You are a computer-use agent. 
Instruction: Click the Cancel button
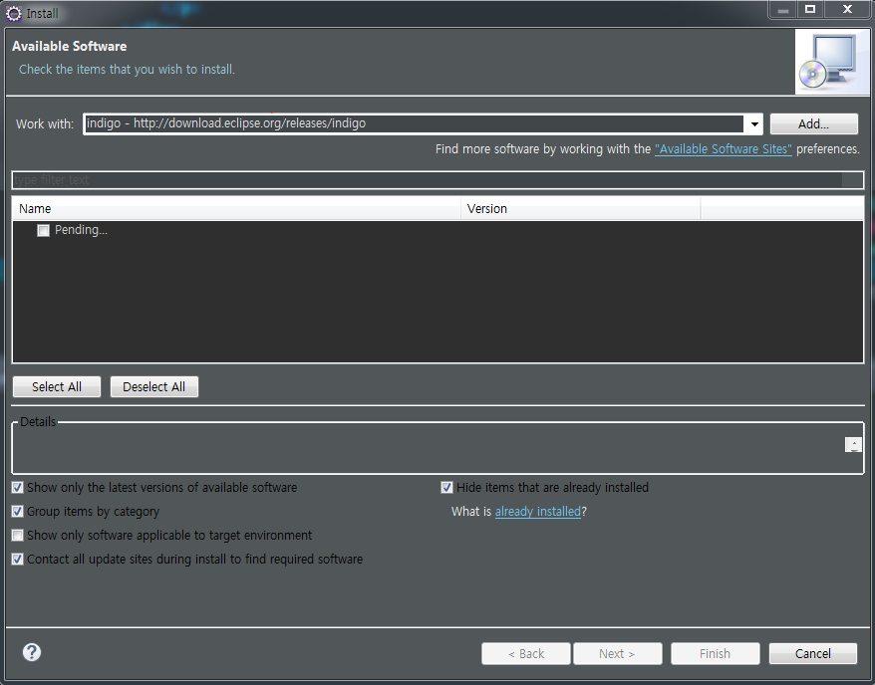coord(813,653)
